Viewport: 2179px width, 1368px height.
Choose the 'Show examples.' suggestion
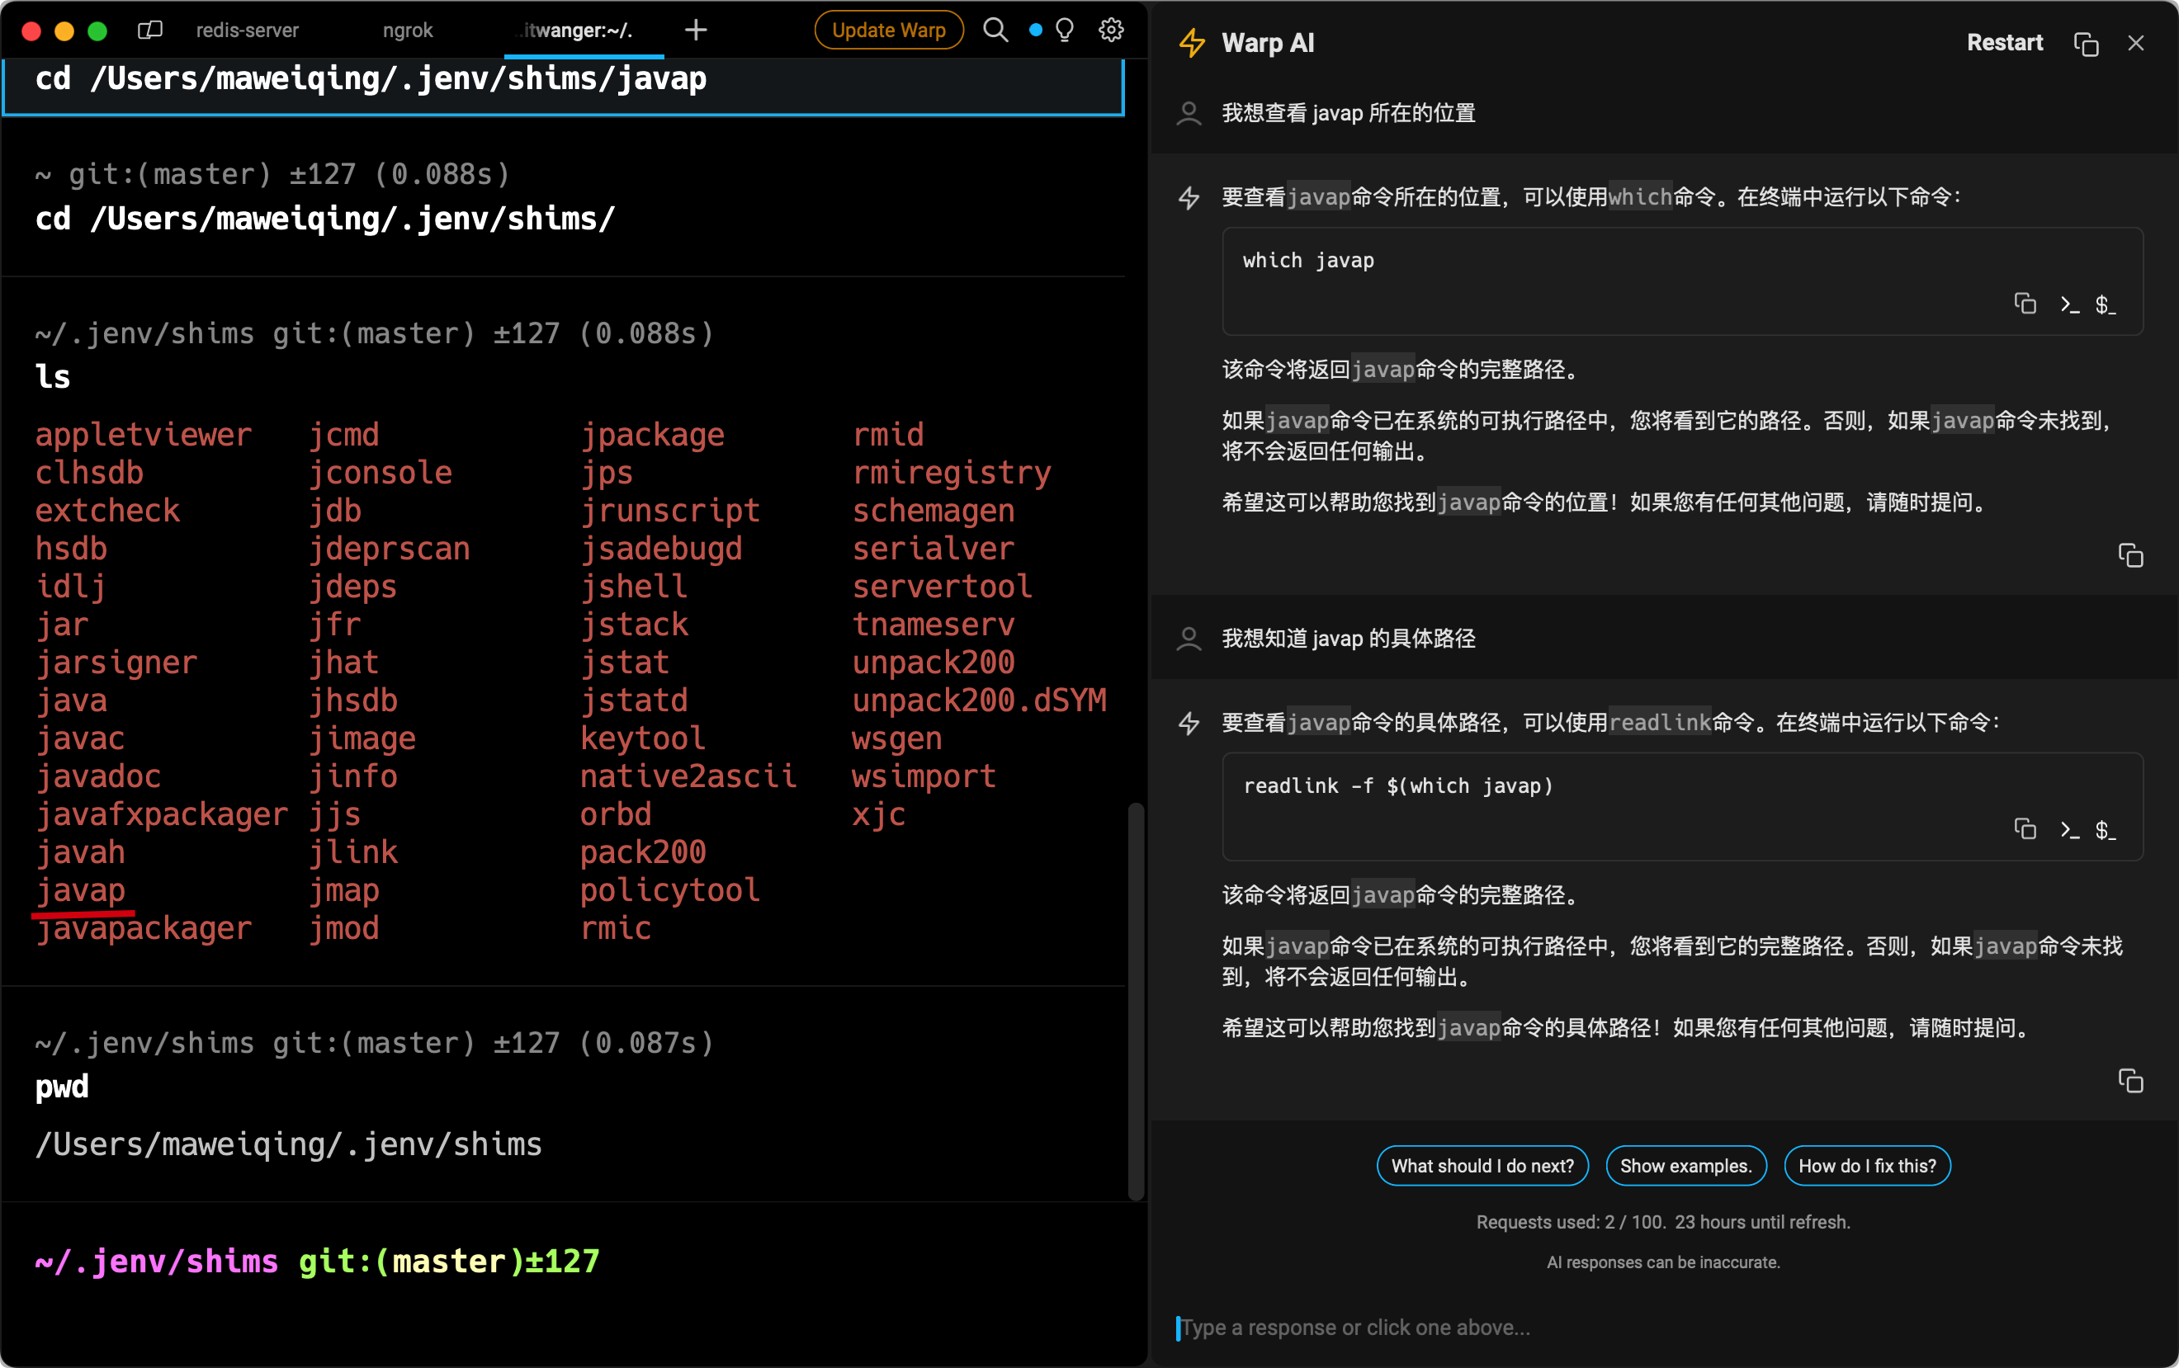point(1685,1165)
